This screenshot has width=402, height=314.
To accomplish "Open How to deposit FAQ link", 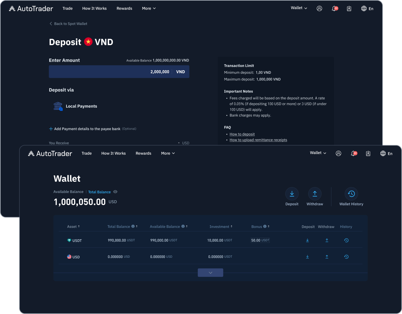I will click(x=242, y=134).
